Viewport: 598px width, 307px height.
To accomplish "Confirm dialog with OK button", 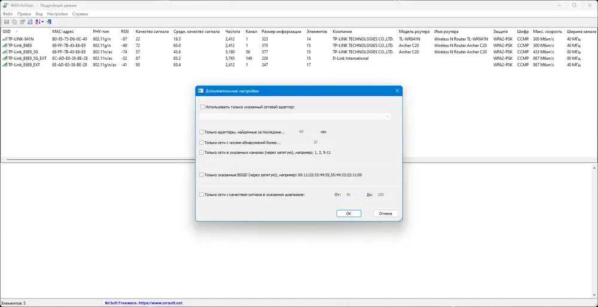I will click(x=349, y=214).
